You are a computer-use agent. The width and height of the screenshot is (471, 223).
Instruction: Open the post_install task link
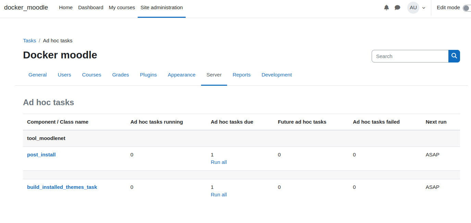pyautogui.click(x=41, y=155)
